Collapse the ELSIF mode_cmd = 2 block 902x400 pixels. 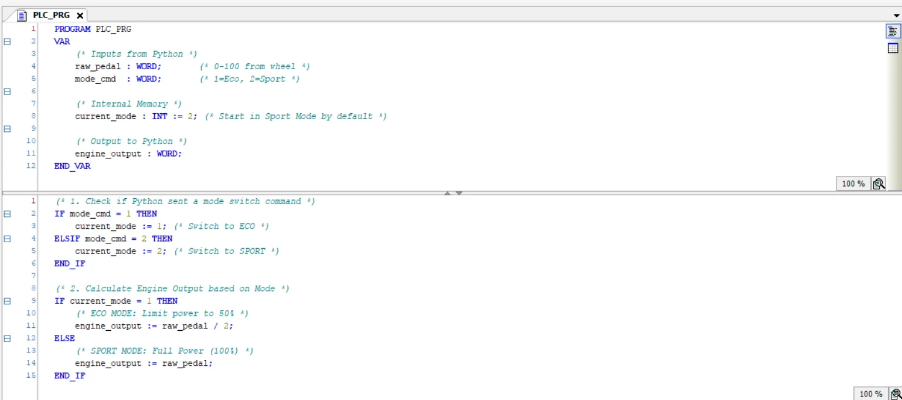click(x=8, y=239)
